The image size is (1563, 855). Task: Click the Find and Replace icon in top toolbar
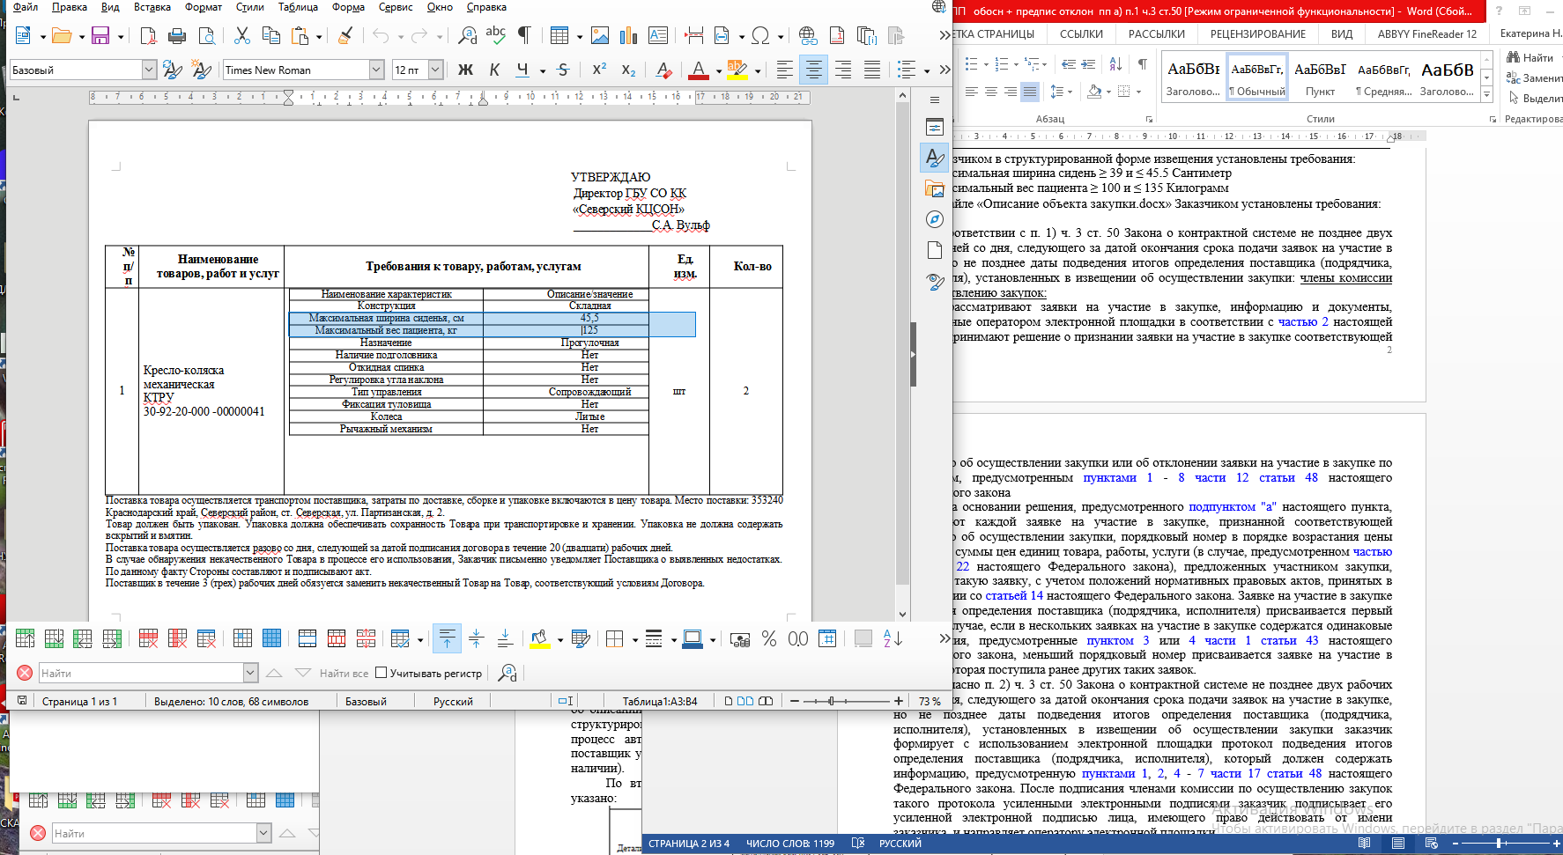click(x=467, y=36)
